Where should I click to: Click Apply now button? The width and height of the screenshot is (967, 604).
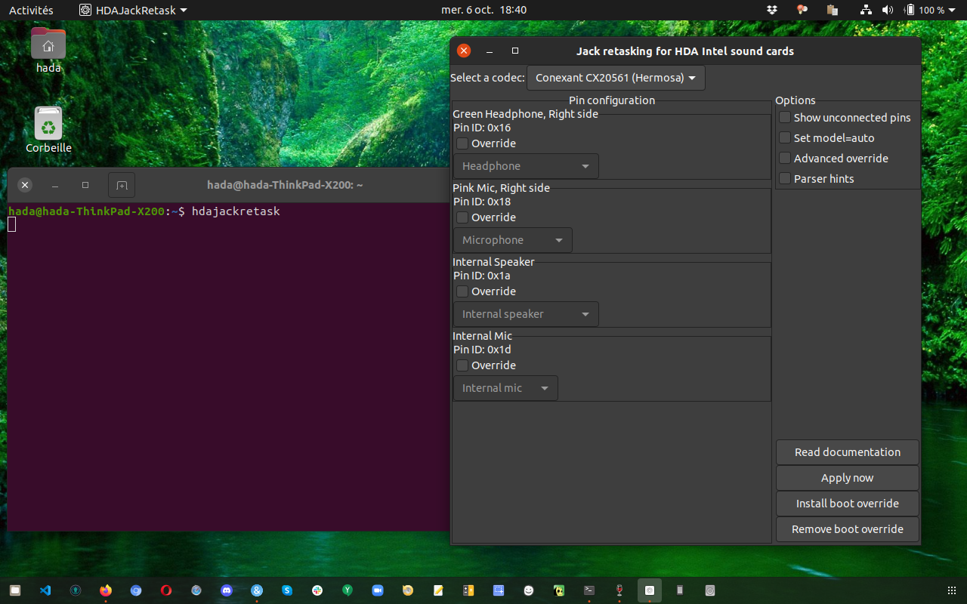coord(848,478)
